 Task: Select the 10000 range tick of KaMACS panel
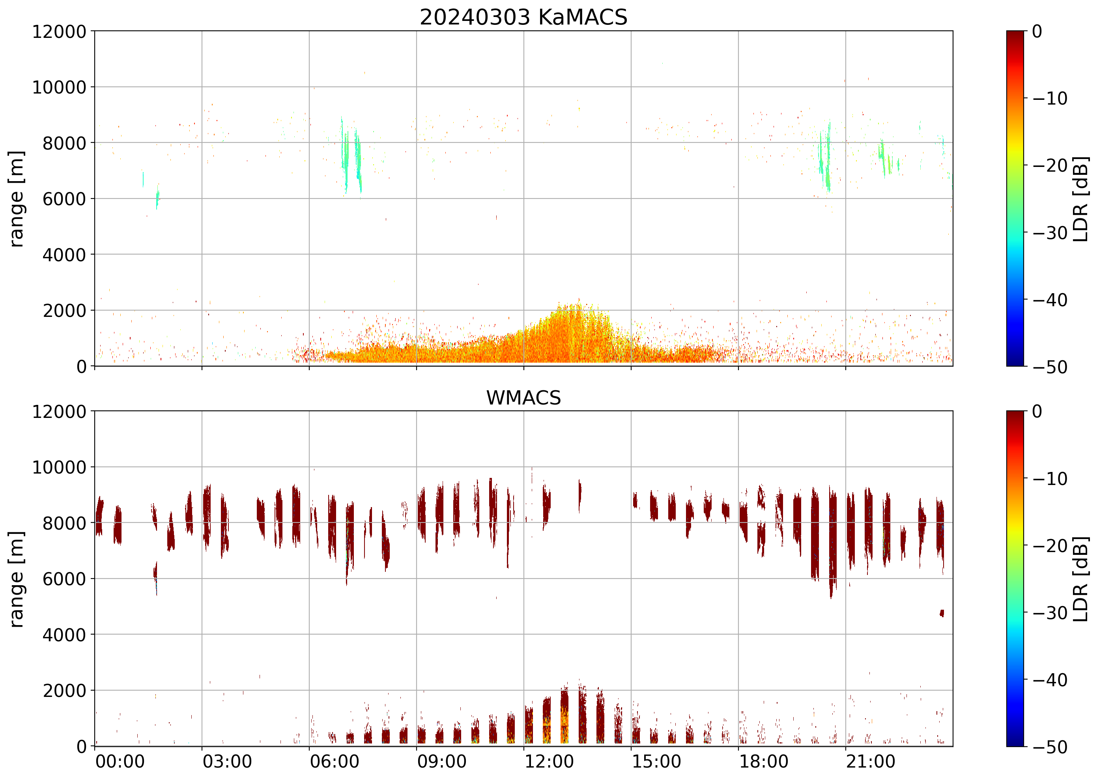[x=60, y=87]
